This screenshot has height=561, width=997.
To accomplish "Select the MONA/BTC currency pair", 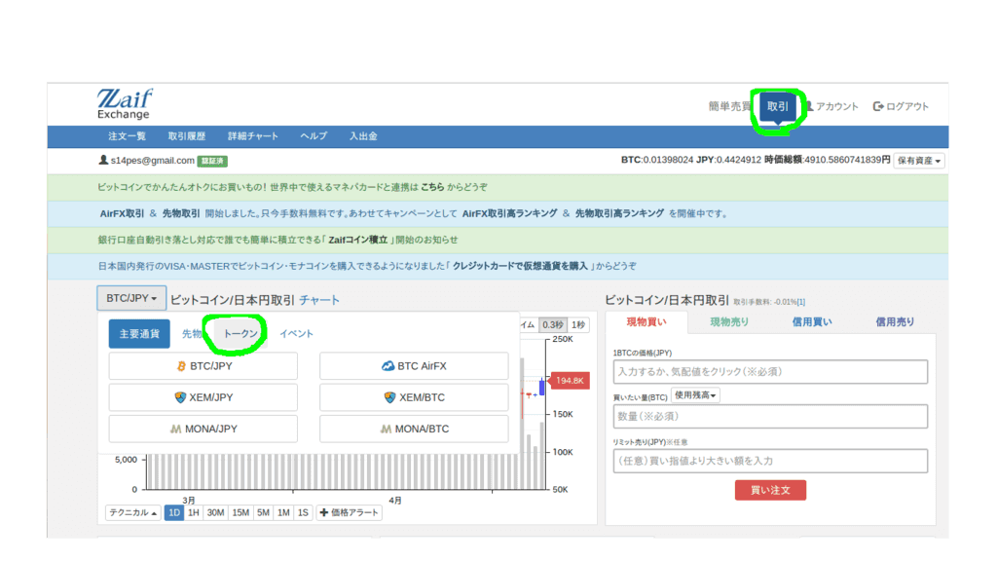I will (414, 429).
